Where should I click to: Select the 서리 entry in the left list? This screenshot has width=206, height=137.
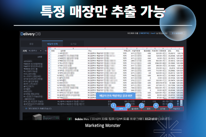tap(28, 61)
